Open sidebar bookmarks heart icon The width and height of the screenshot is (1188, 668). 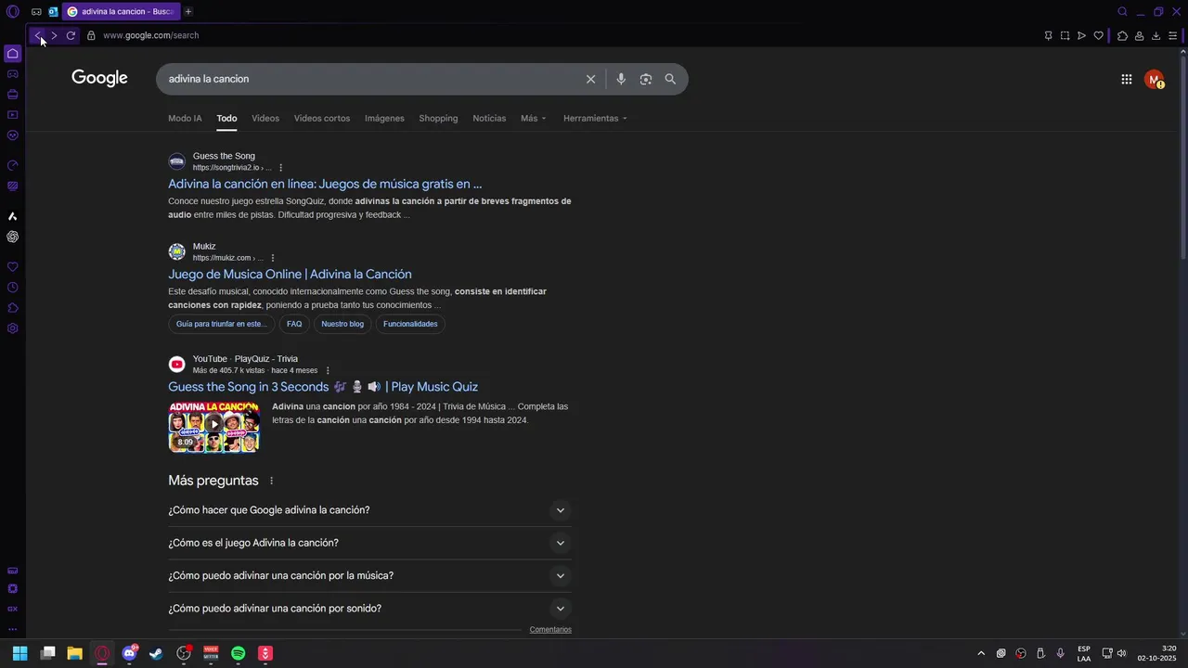(12, 267)
